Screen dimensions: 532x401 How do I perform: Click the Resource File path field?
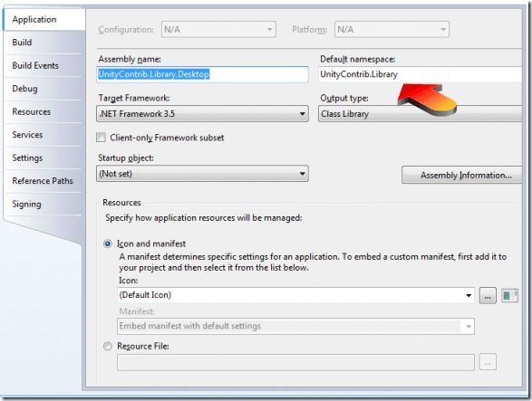tap(295, 363)
